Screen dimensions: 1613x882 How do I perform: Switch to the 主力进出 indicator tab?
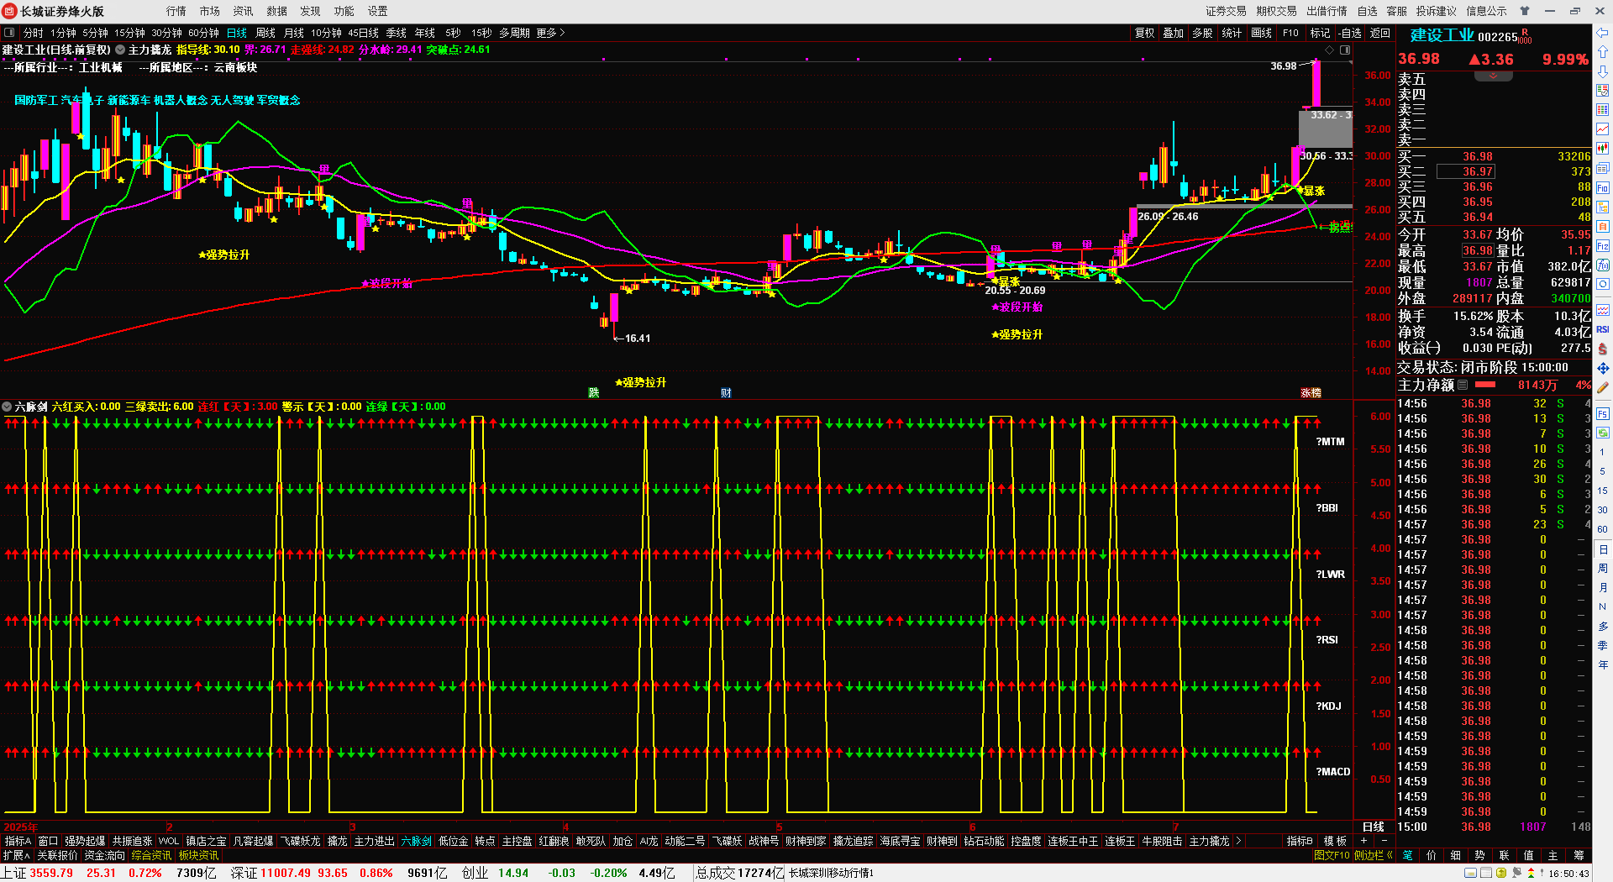(374, 841)
